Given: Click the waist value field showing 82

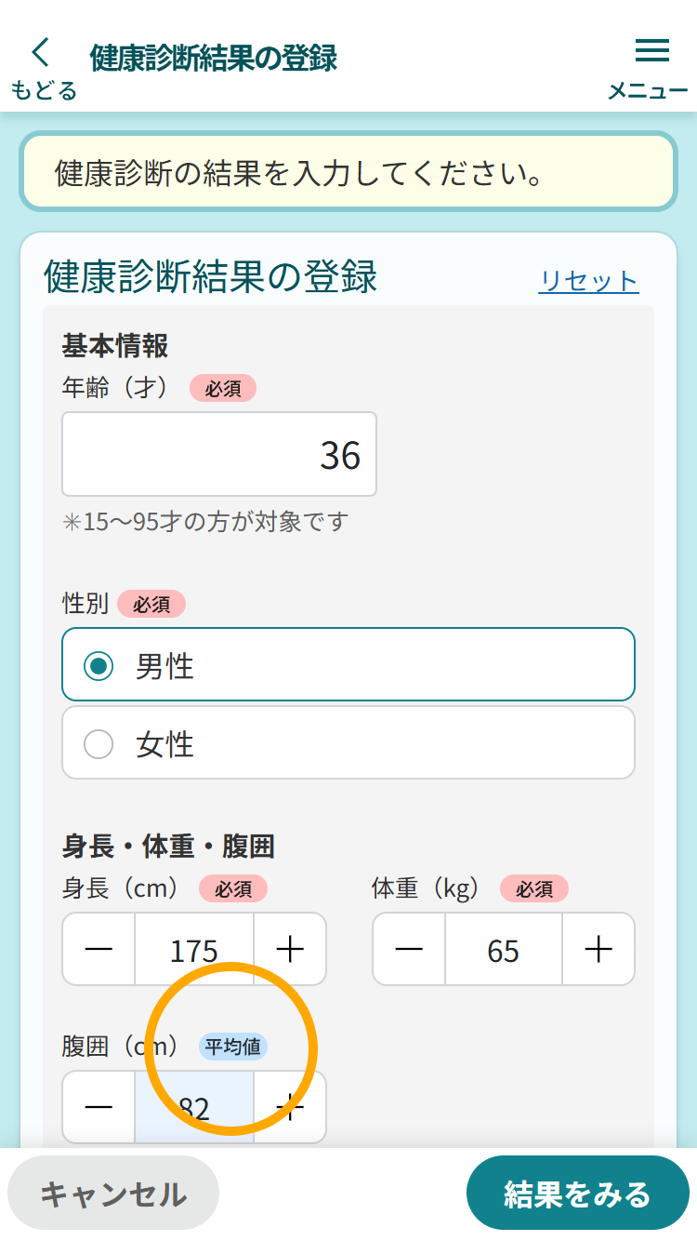Looking at the screenshot, I should tap(194, 1106).
